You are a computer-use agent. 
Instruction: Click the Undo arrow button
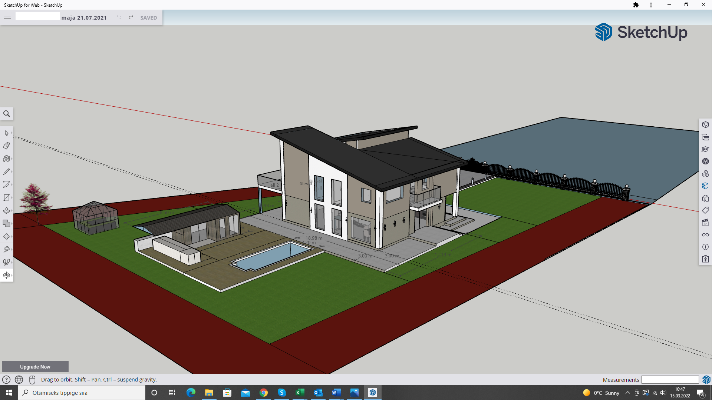119,17
